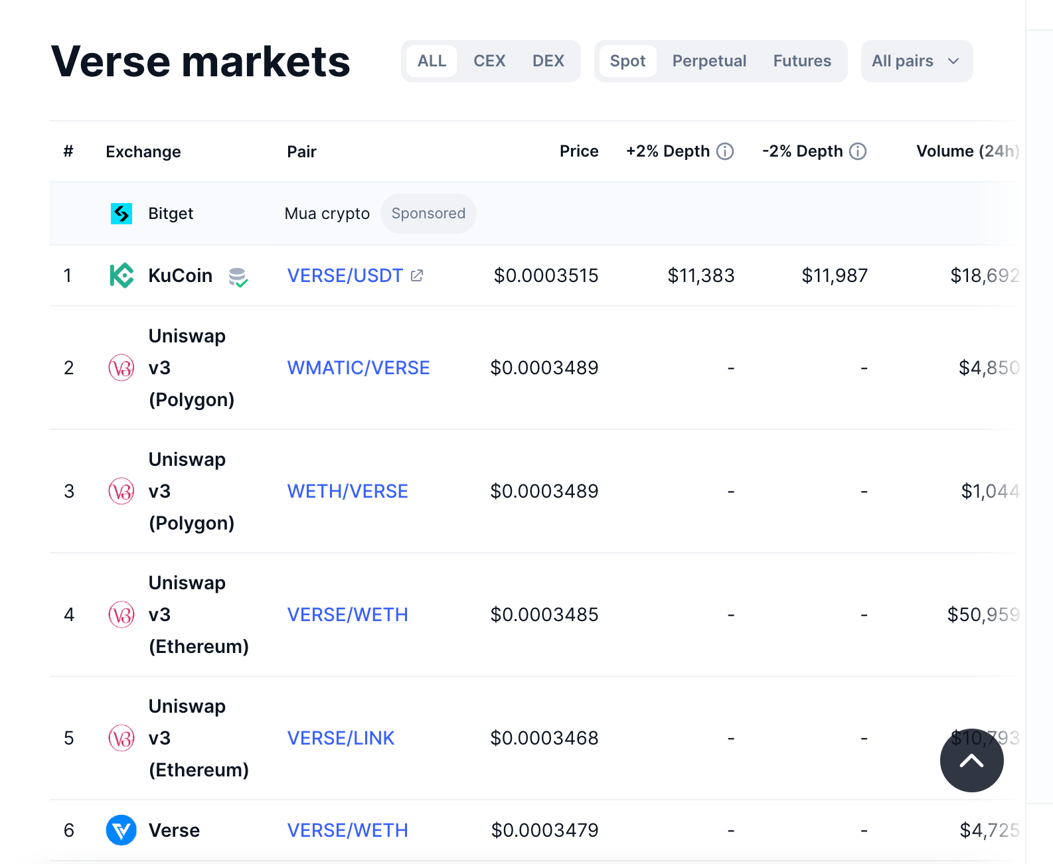Select the Spot markets tab
The height and width of the screenshot is (864, 1053).
pos(627,61)
